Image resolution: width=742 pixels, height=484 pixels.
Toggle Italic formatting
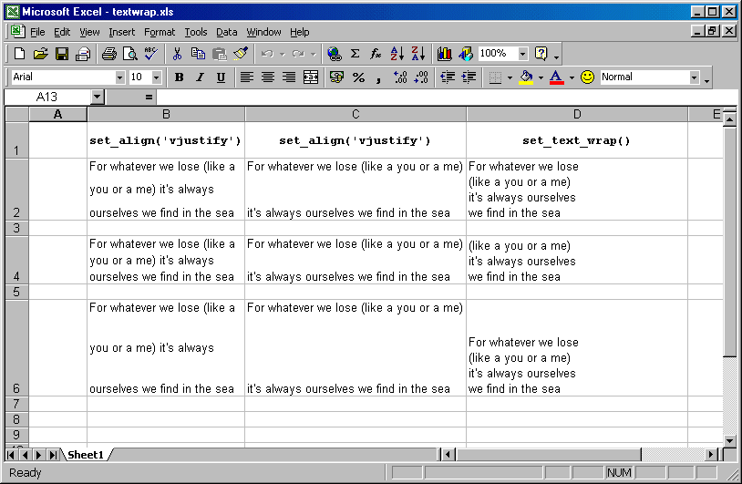coord(200,77)
